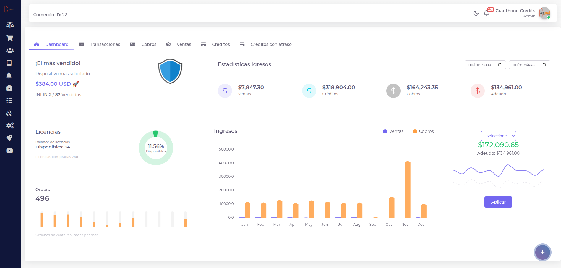Toggle dark mode with moon icon
Image resolution: width=561 pixels, height=268 pixels.
coord(476,13)
